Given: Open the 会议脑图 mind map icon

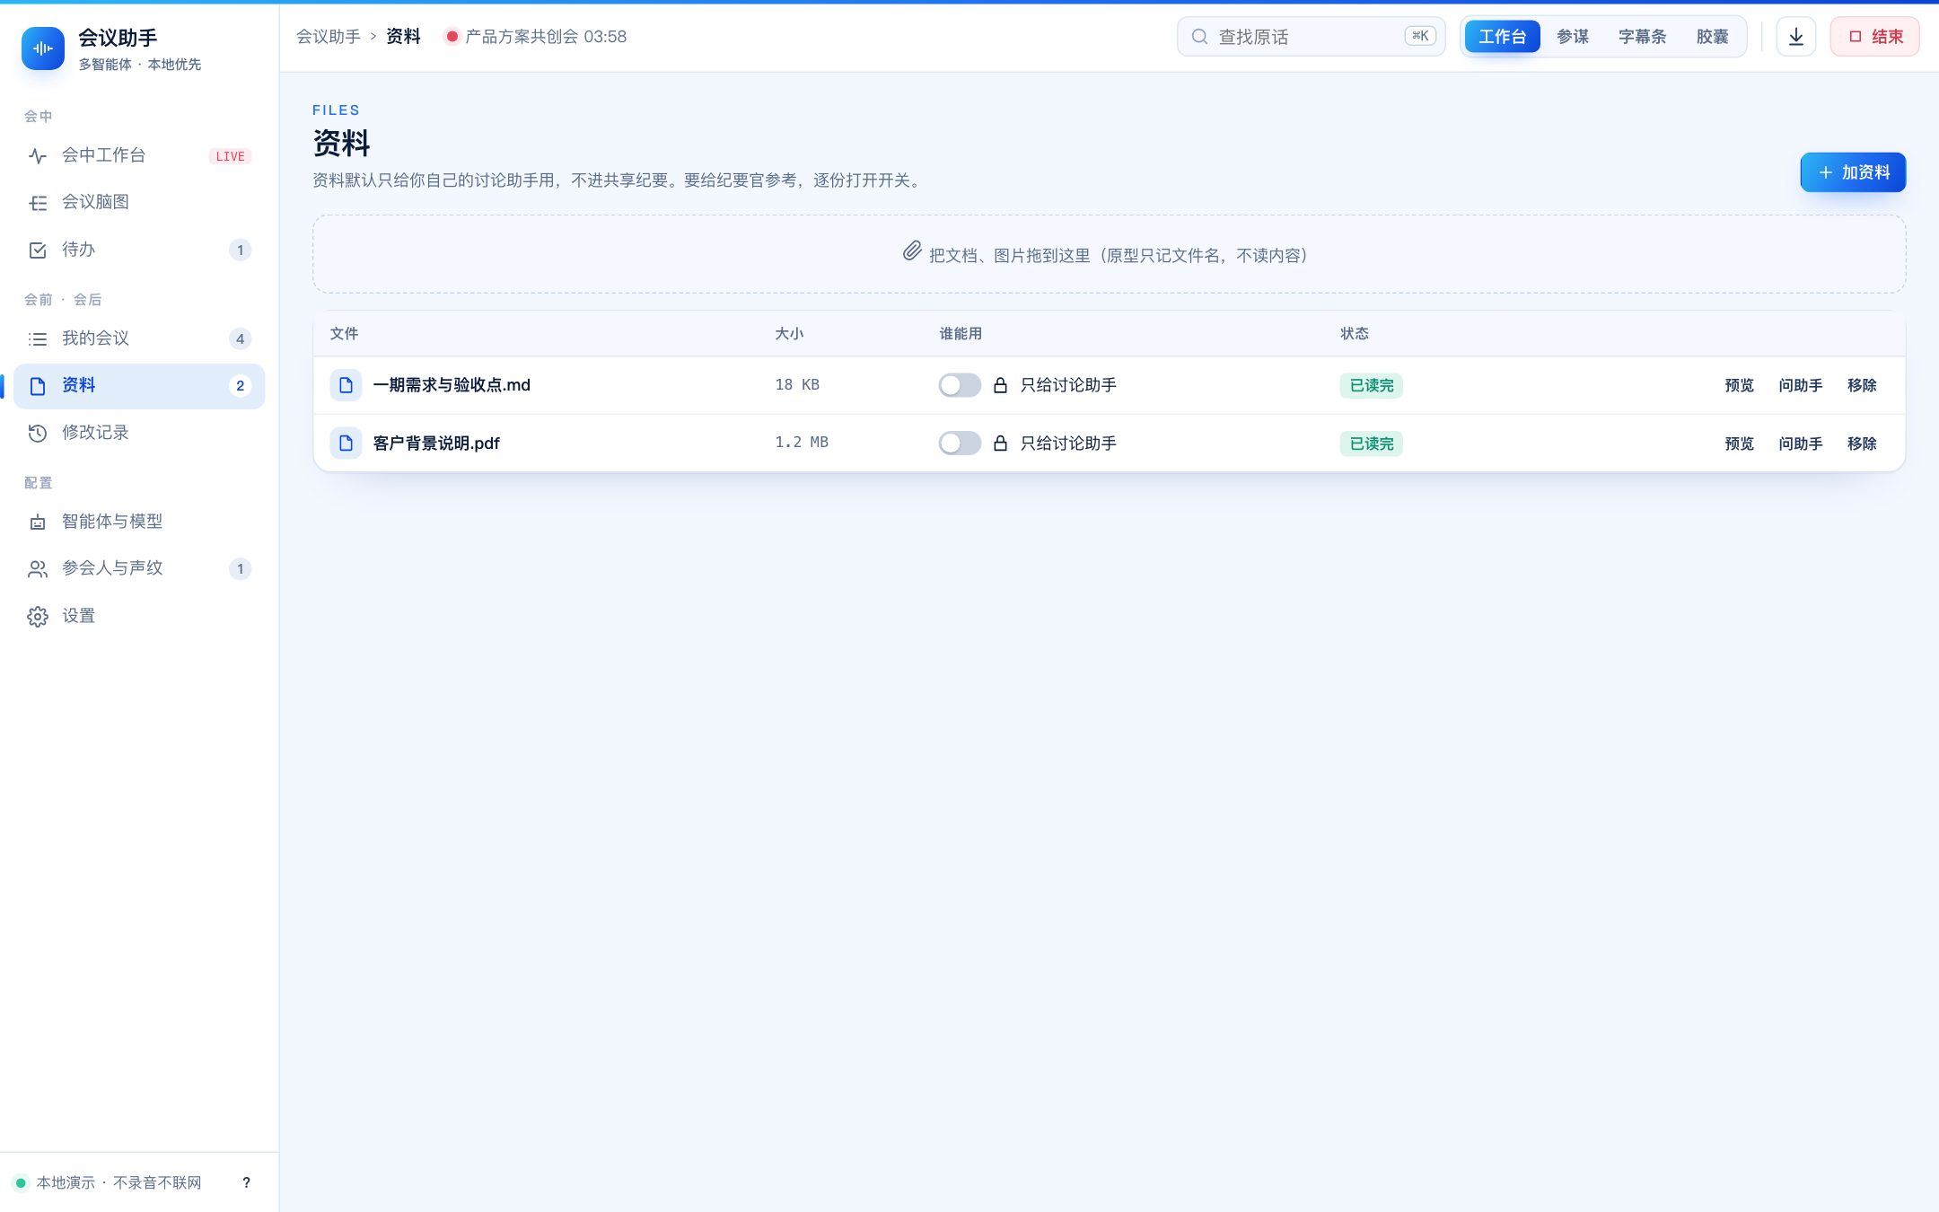Looking at the screenshot, I should pyautogui.click(x=38, y=203).
